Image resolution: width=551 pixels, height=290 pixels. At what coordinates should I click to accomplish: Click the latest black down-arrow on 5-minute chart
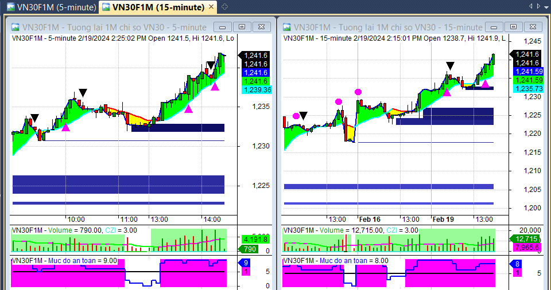coord(211,65)
